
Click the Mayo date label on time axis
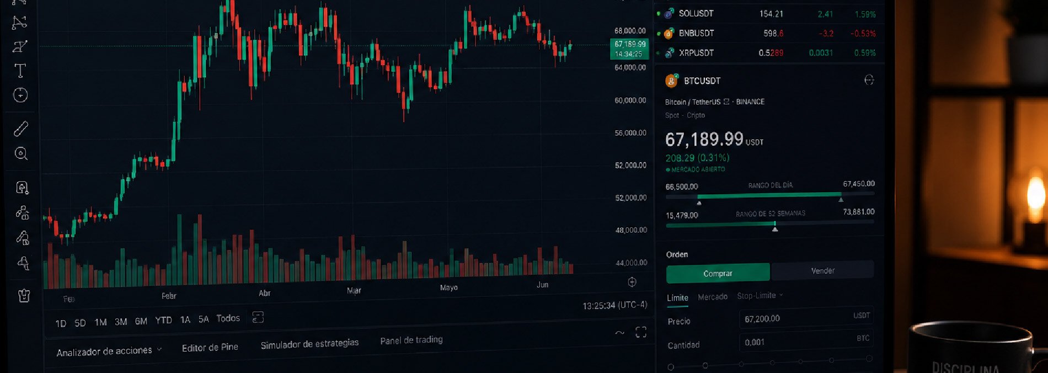click(x=449, y=287)
